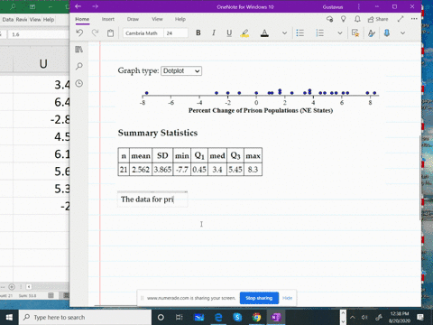Click the Forward arrow in OneNote title bar
433x325 pixels.
95,6
